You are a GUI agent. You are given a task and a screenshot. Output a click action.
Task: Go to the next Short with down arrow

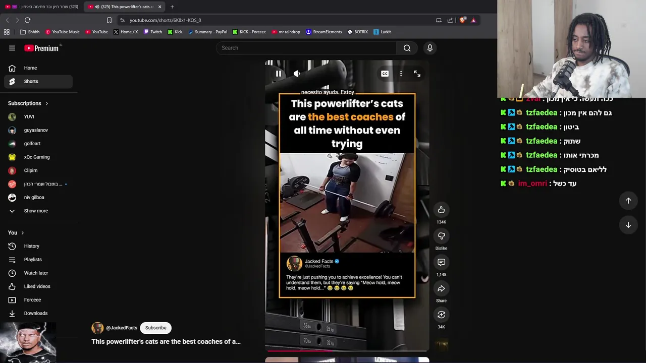tap(628, 225)
